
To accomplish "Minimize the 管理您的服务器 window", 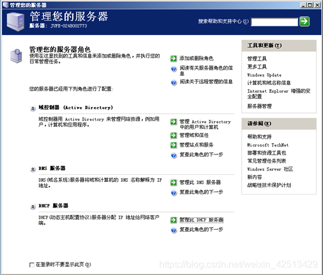I will tap(303, 5).
